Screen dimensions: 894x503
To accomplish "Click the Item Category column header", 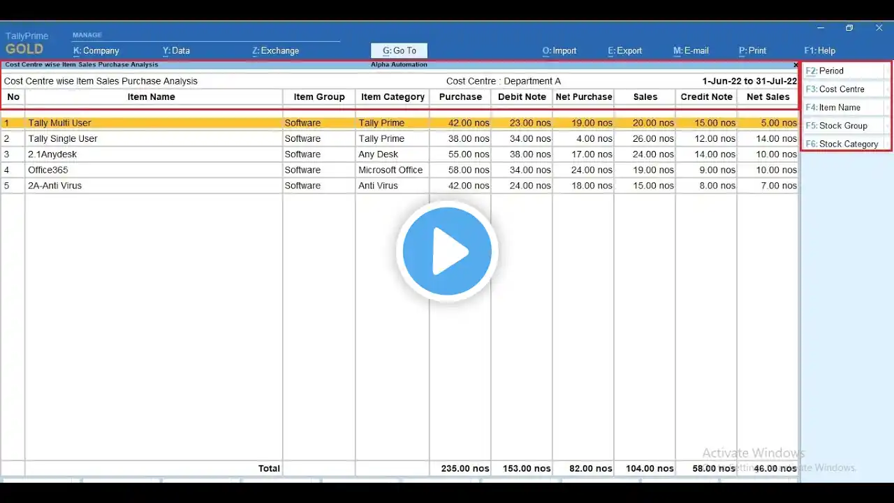I will [393, 97].
